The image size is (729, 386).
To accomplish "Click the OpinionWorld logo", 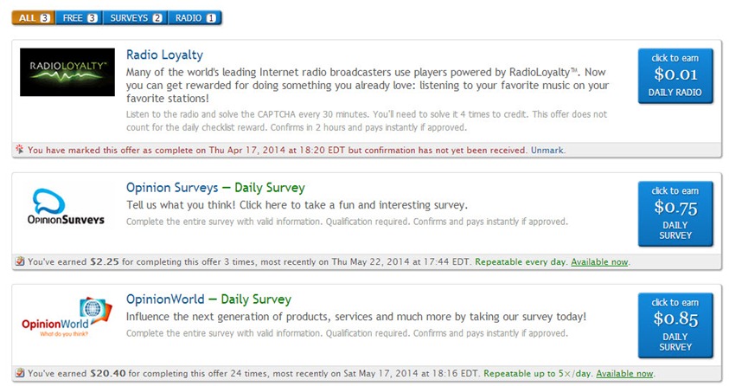I will pyautogui.click(x=67, y=317).
